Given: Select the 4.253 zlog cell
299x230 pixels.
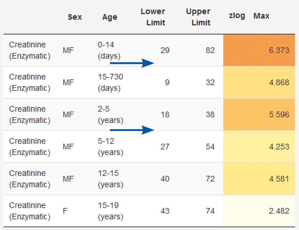Looking at the screenshot, I should [x=259, y=147].
